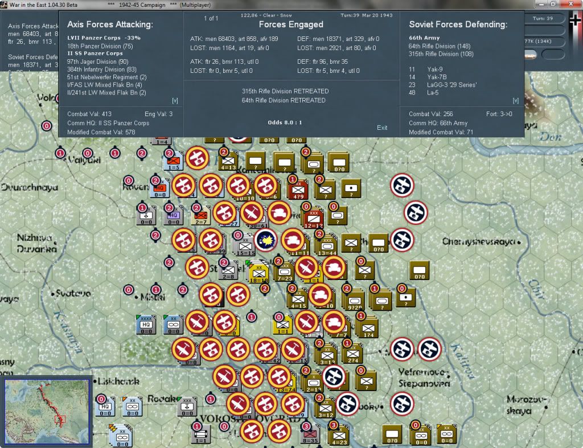Select the gray counter labeled 8=35
The width and height of the screenshot is (583, 448).
tap(310, 434)
